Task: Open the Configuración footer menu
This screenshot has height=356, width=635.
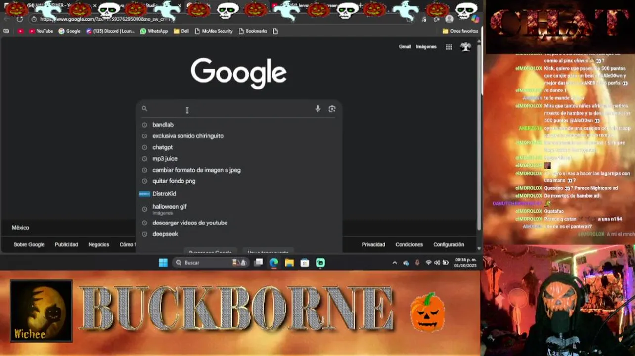Action: point(449,244)
